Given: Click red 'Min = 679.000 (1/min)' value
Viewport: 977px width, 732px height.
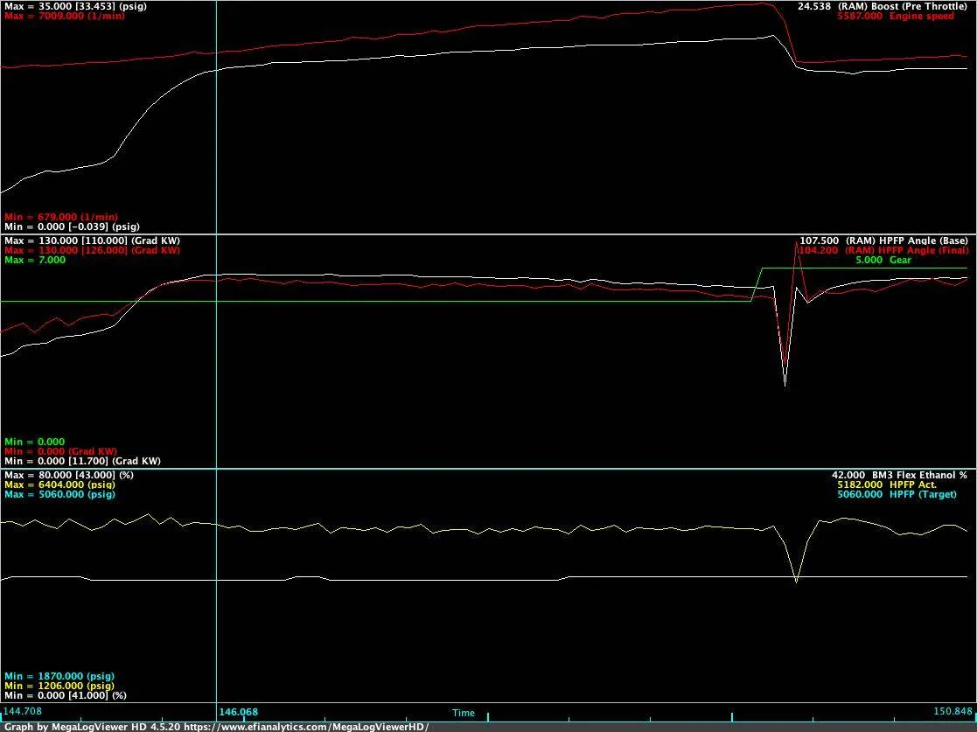Looking at the screenshot, I should pyautogui.click(x=61, y=218).
